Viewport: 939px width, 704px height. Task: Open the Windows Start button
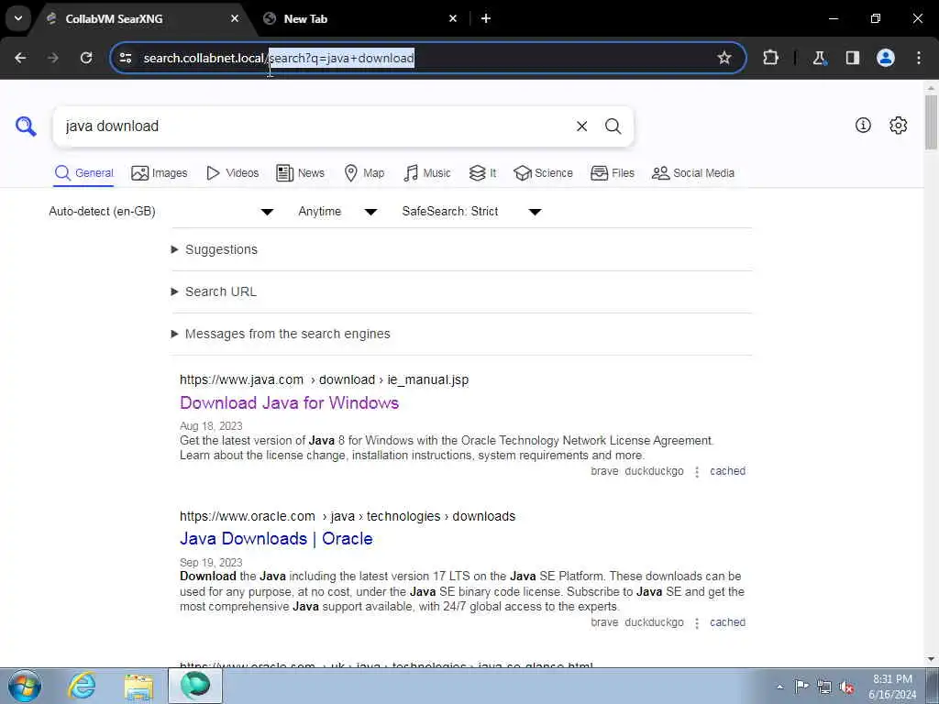(x=25, y=686)
